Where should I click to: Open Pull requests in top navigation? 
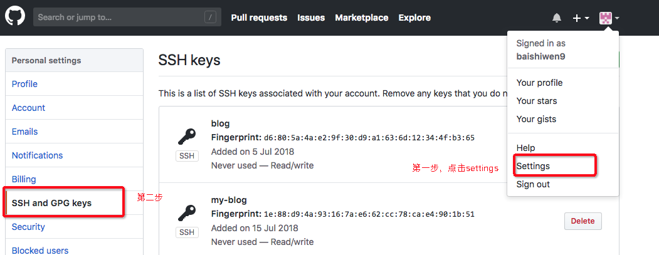[x=260, y=18]
